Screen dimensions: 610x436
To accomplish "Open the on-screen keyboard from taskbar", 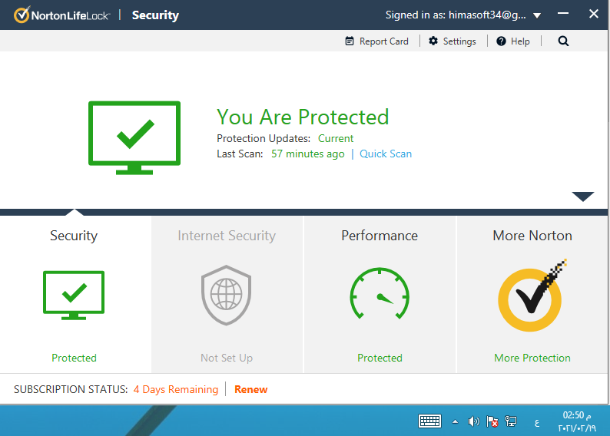I will pos(429,421).
